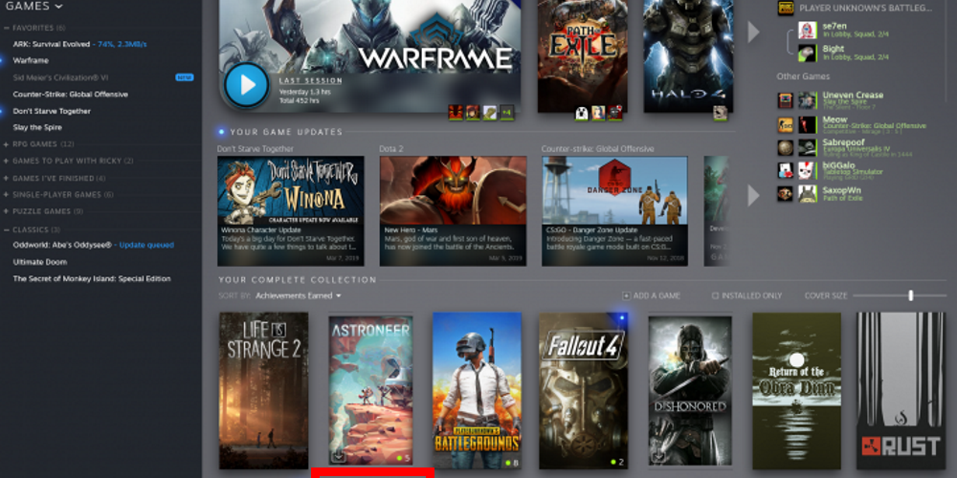The width and height of the screenshot is (957, 478).
Task: Open the PlayerUnknown's Battlegrounds cover
Action: (478, 391)
